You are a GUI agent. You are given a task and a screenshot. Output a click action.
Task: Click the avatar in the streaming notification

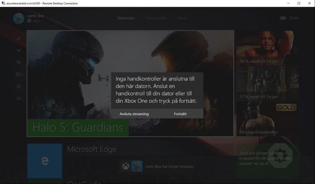[137, 166]
